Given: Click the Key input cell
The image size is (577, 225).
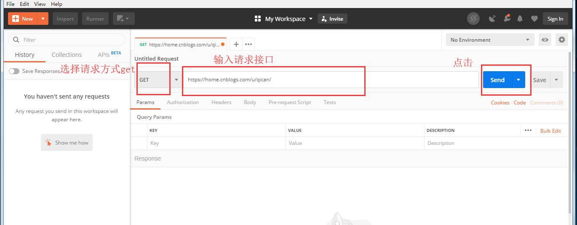Looking at the screenshot, I should click(x=216, y=143).
